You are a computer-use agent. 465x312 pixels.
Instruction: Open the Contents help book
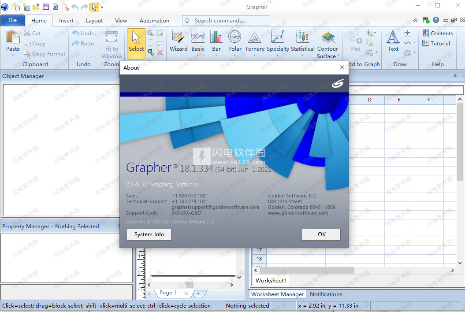(x=438, y=33)
